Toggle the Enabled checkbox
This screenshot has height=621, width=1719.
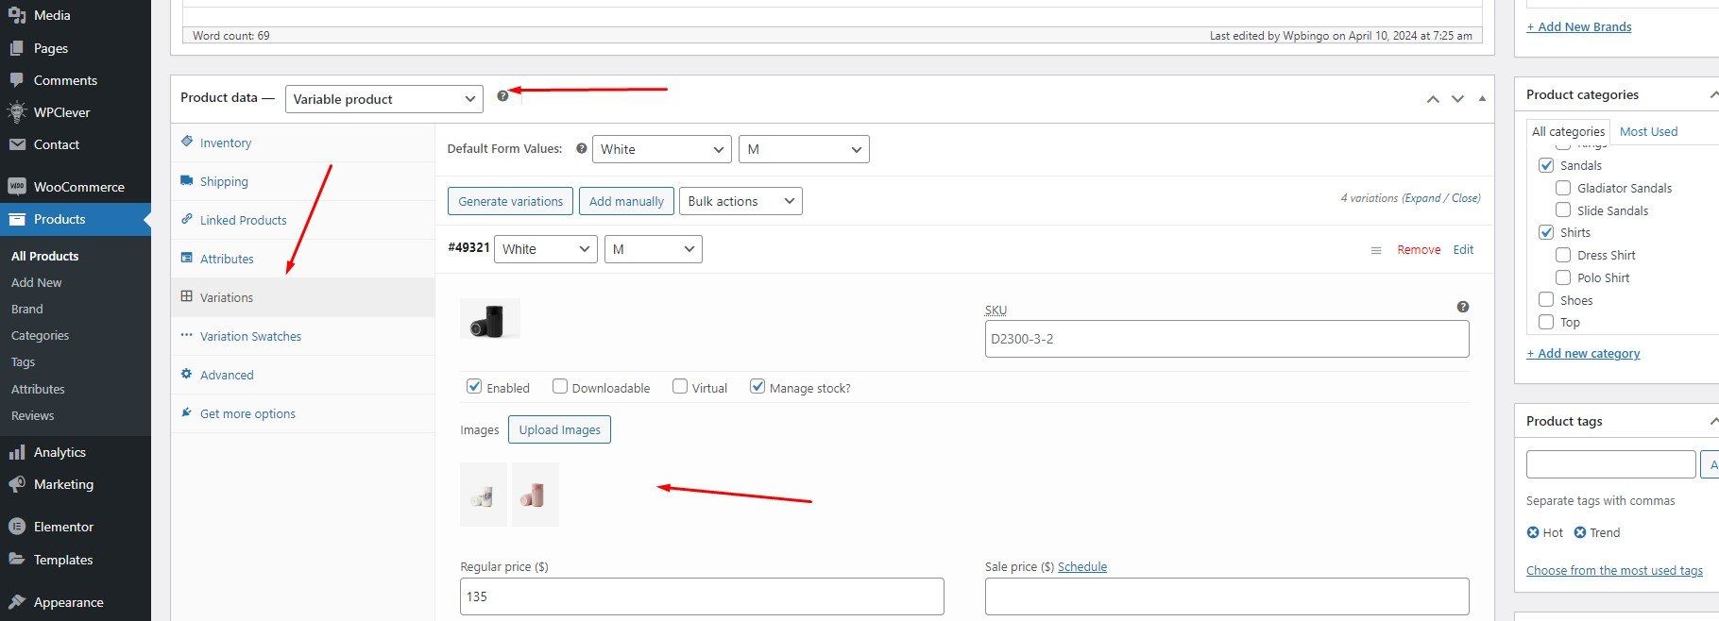(x=474, y=386)
